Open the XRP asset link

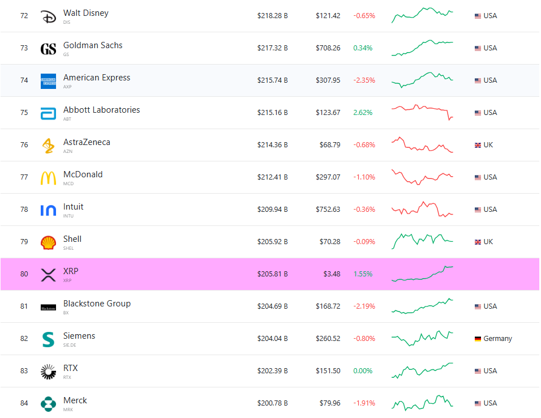71,271
